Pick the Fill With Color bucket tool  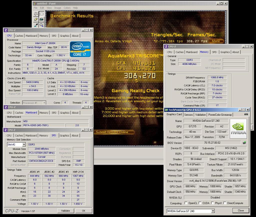coord(42,20)
